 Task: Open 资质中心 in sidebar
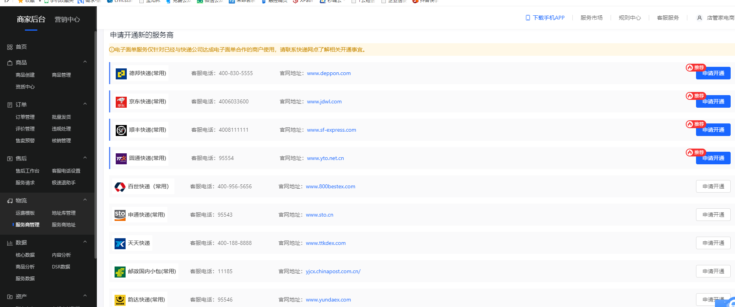click(x=25, y=87)
